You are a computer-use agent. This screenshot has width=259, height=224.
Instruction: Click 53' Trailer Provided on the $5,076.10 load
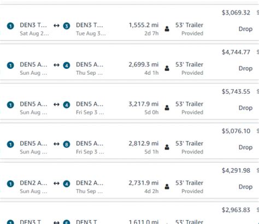click(x=189, y=147)
